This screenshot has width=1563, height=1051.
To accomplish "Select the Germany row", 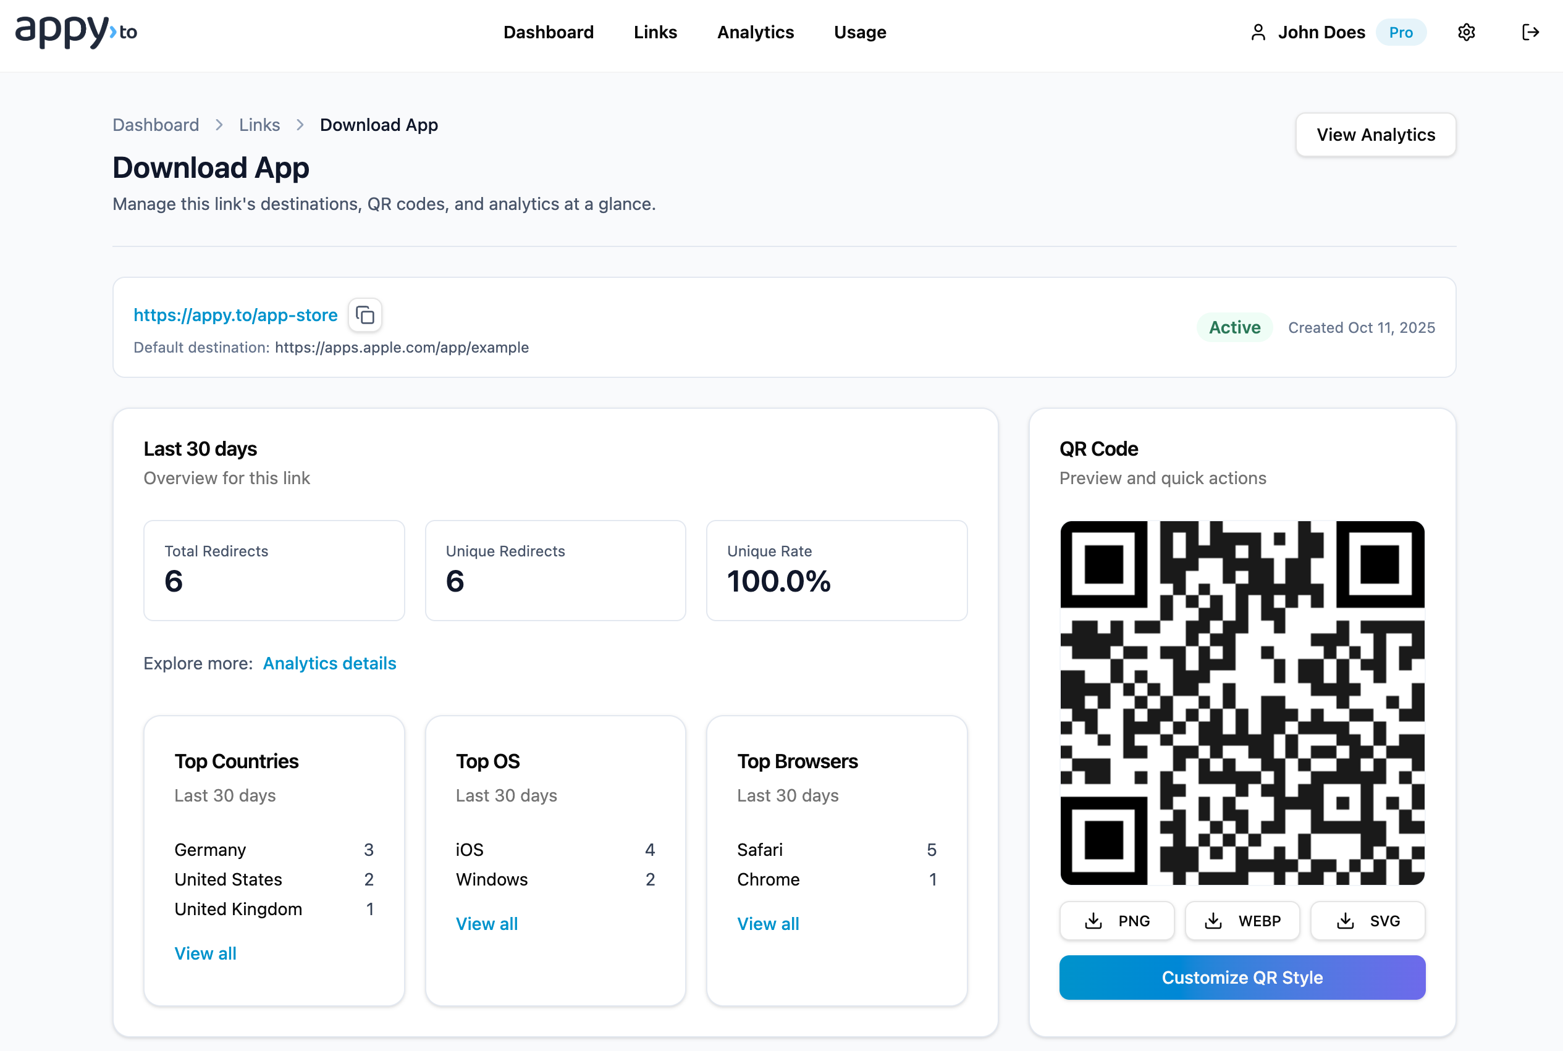I will click(x=274, y=849).
